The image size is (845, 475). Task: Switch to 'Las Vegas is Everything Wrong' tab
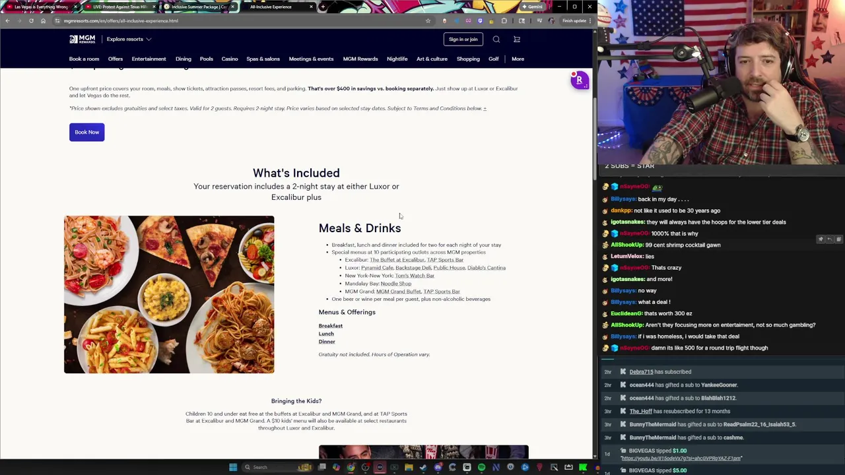40,7
